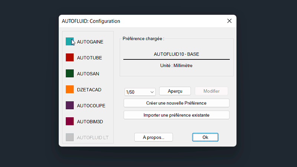Select the greyed AUTOFLUID LT label
The image size is (297, 167).
(92, 138)
